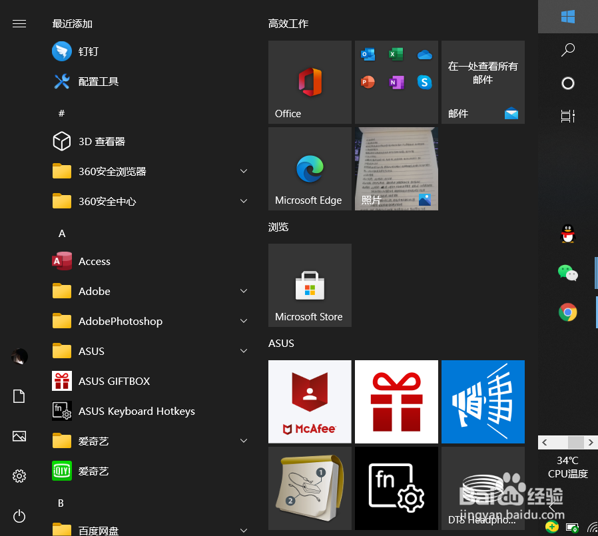Open OneNote in the Office group tile
The image size is (598, 536).
(x=396, y=82)
